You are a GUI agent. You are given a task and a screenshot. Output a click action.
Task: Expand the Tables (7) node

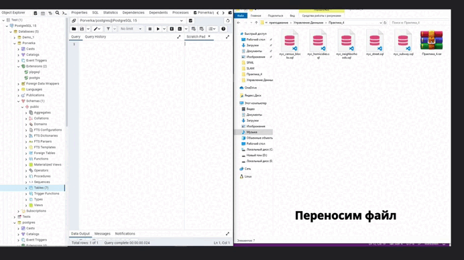point(26,188)
